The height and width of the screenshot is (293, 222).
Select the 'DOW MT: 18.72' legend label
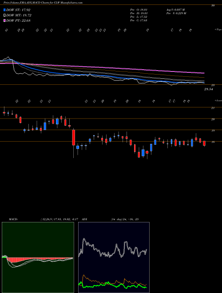tap(19, 16)
